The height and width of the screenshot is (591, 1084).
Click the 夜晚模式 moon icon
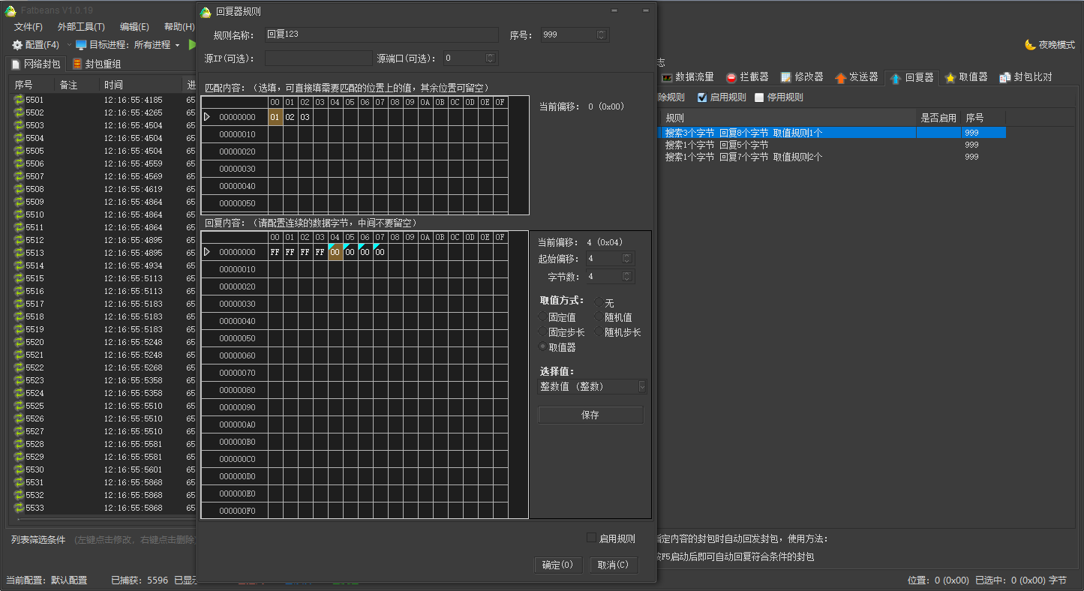pyautogui.click(x=1031, y=45)
